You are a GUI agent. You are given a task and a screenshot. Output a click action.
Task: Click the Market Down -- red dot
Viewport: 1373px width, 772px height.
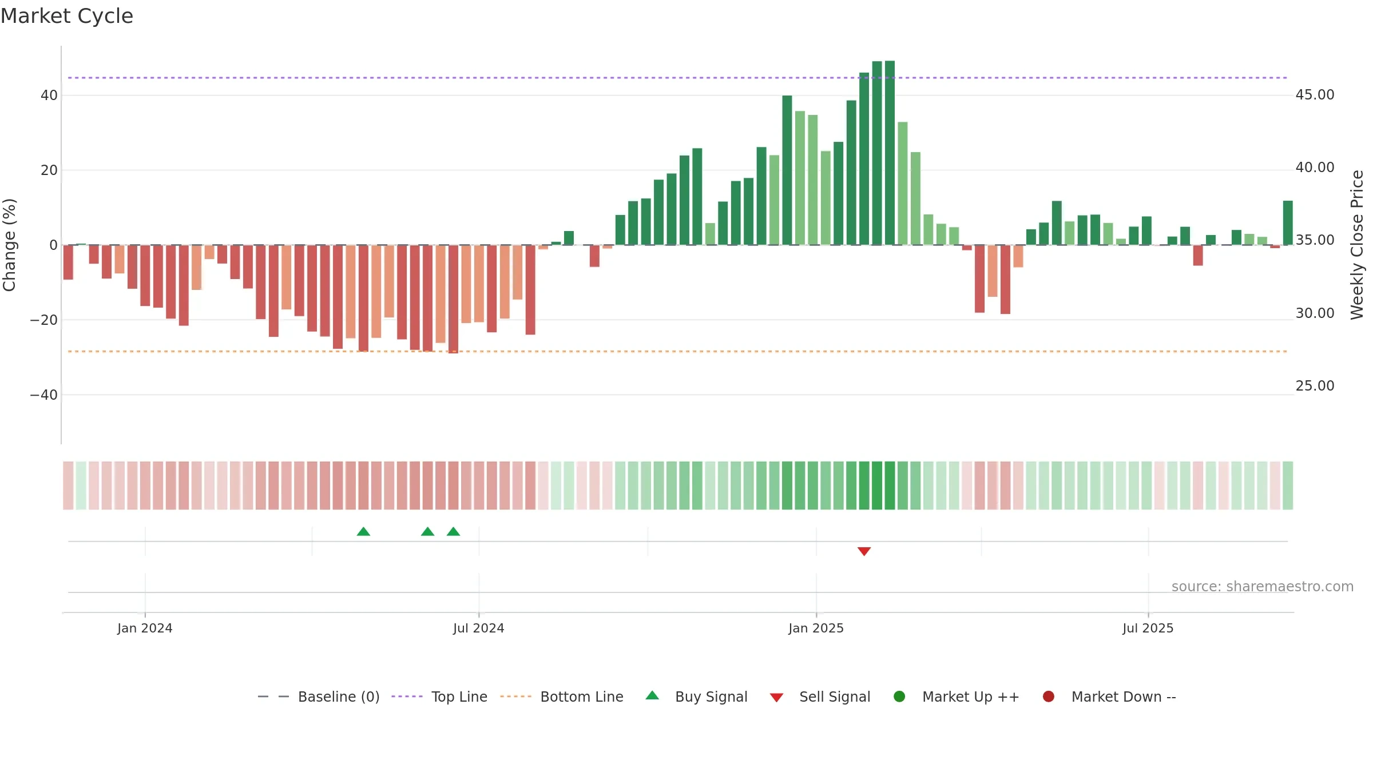1049,697
